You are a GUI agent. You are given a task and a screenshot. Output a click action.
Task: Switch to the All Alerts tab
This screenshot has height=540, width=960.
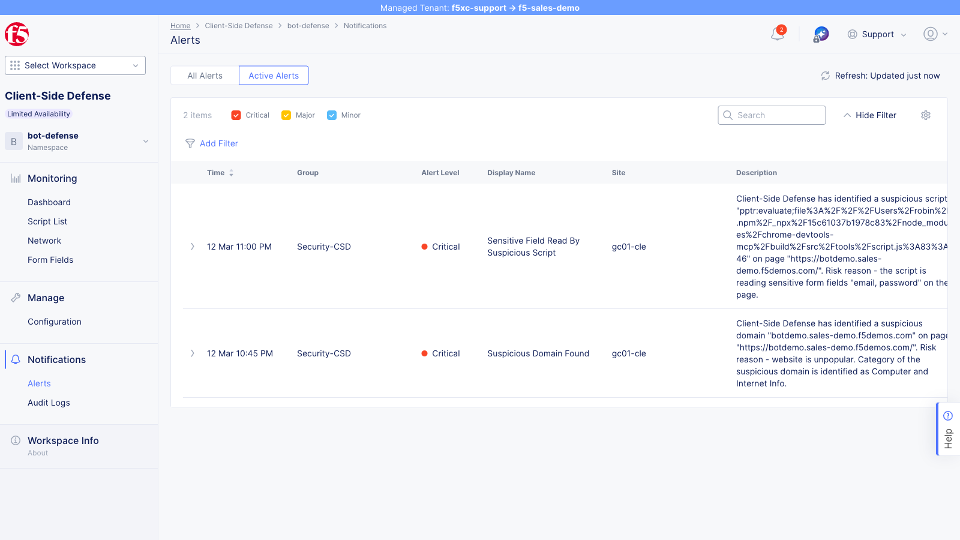tap(205, 75)
